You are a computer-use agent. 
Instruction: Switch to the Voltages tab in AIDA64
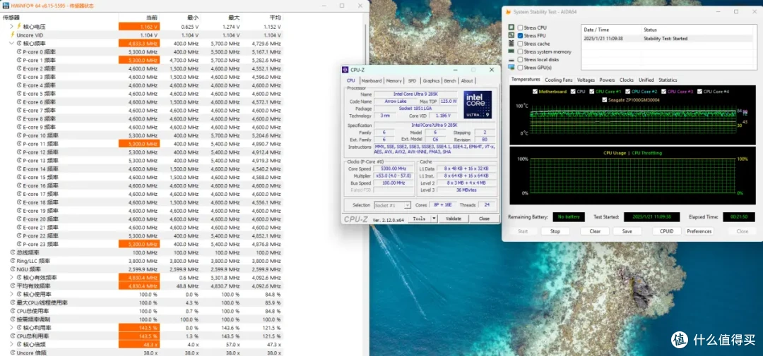(x=586, y=80)
